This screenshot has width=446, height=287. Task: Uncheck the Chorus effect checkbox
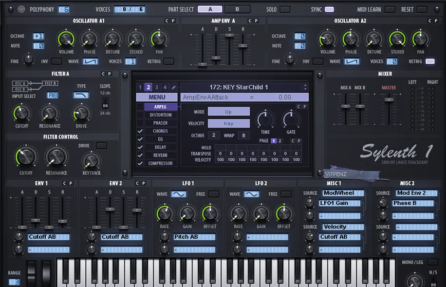point(140,131)
